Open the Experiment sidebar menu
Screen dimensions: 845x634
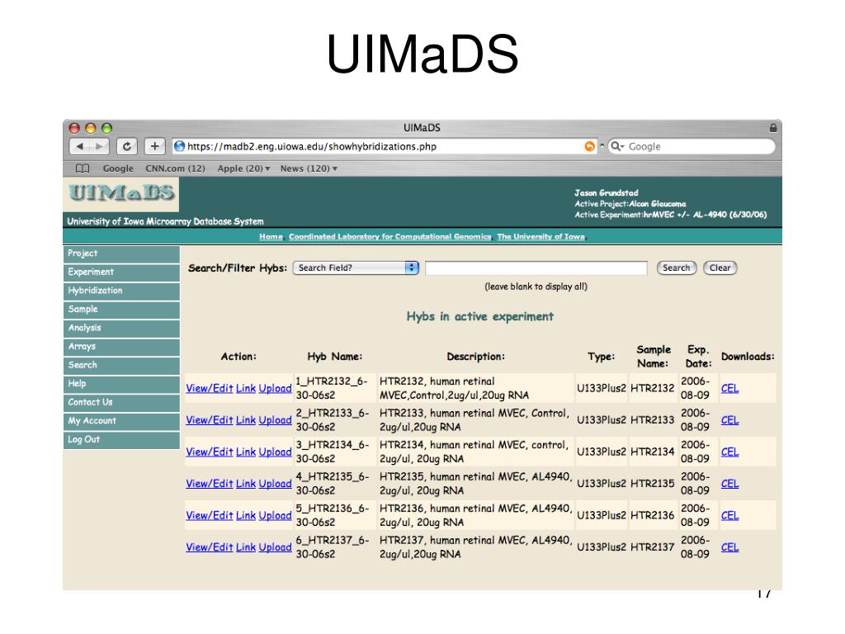tap(121, 272)
